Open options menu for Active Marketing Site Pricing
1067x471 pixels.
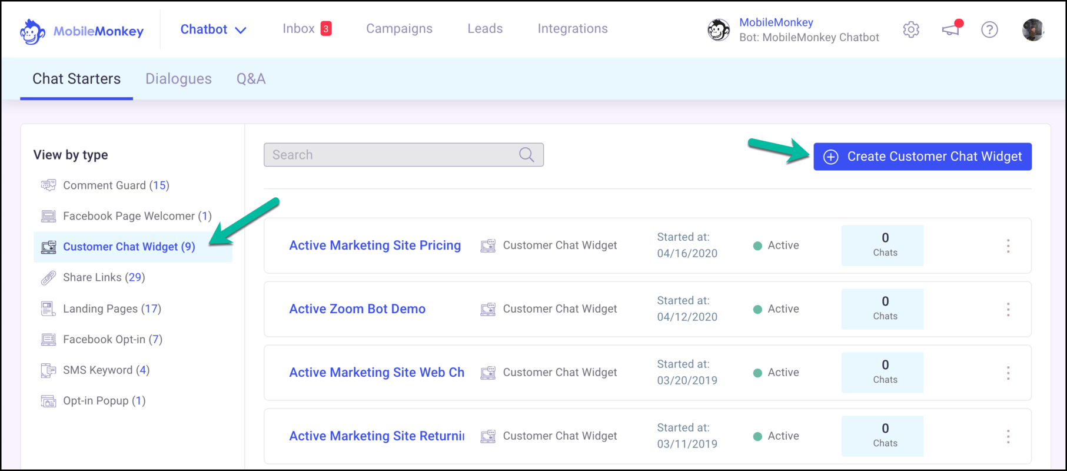point(1008,246)
